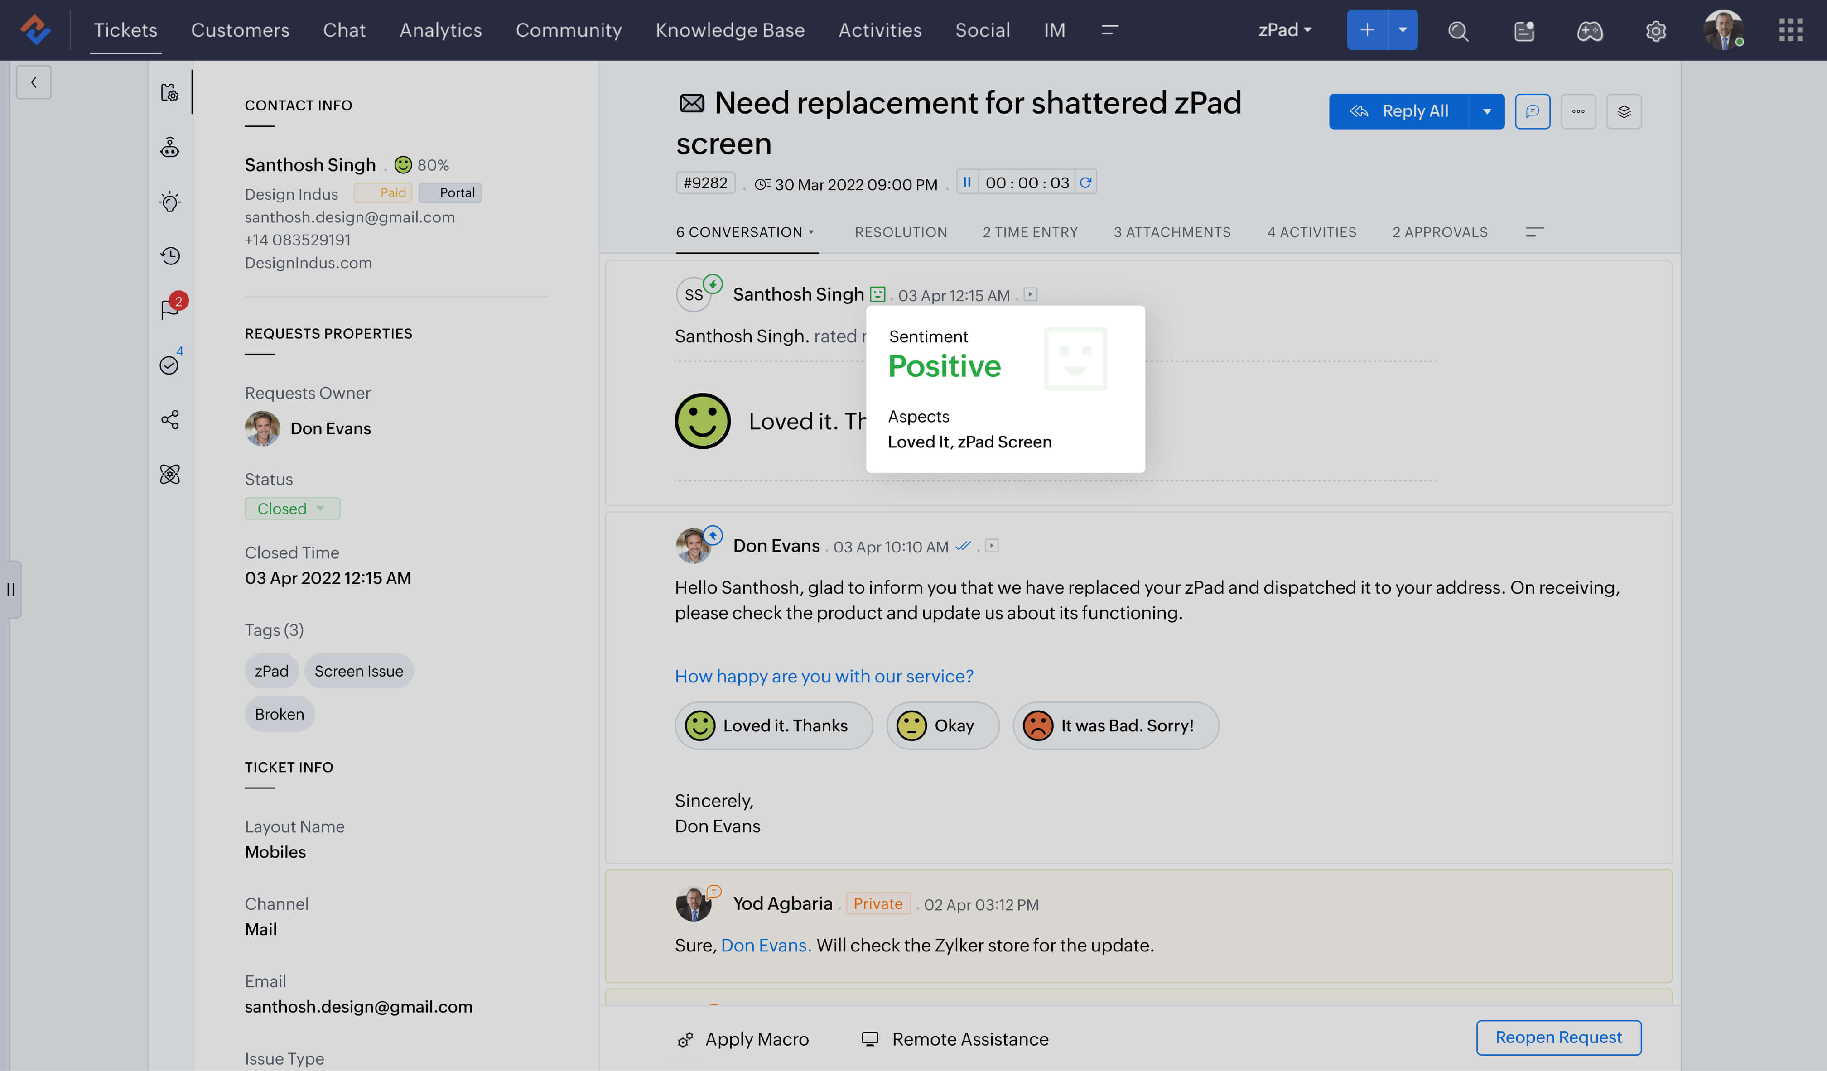Viewport: 1827px width, 1071px height.
Task: Open the comment bubble icon near Reply All
Action: coord(1533,111)
